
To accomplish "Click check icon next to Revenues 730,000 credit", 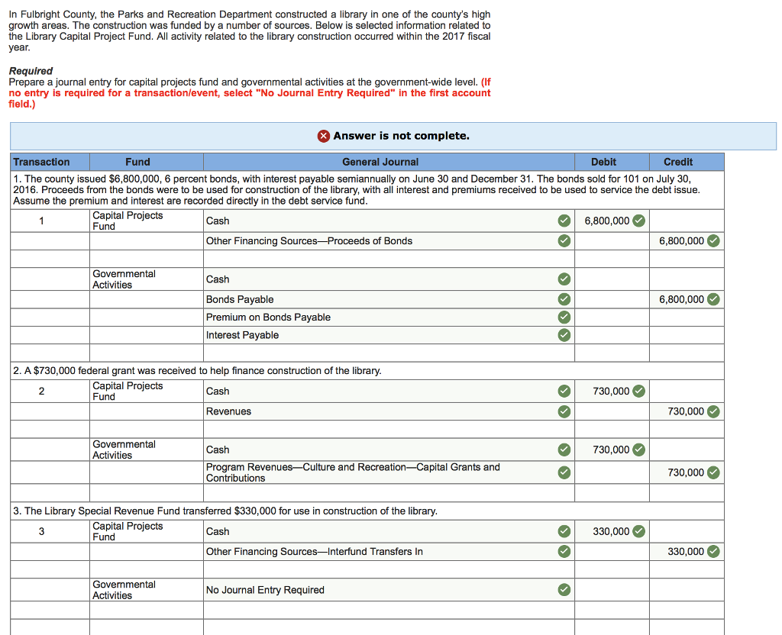I will pyautogui.click(x=714, y=411).
